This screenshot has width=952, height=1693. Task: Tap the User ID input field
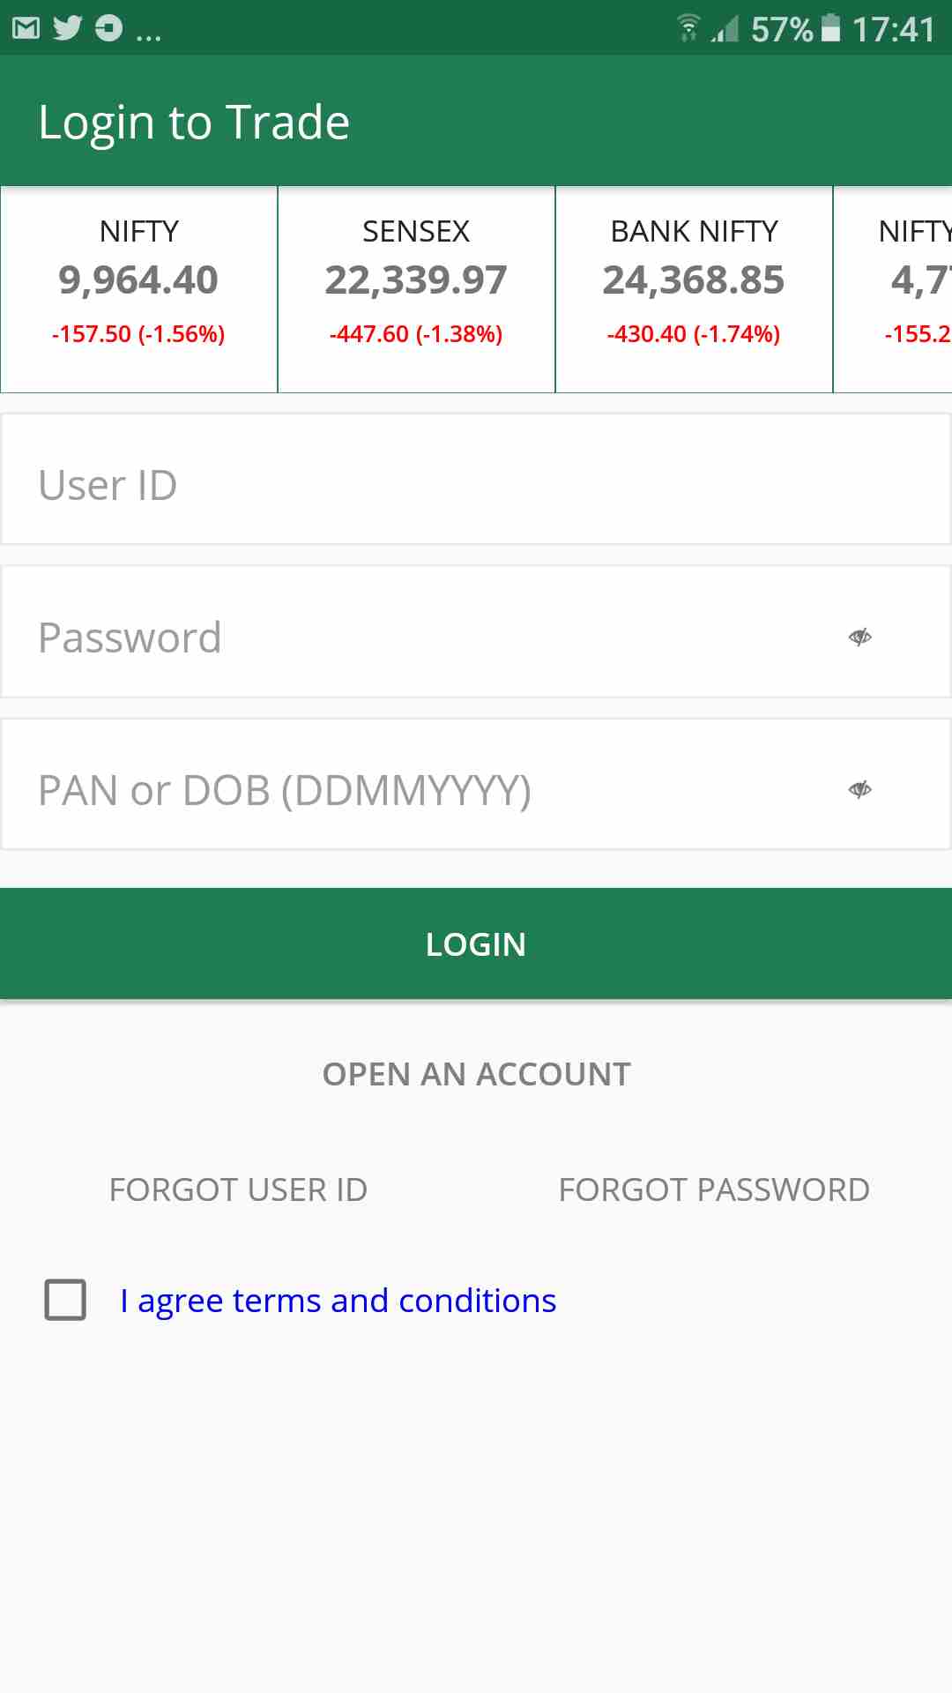476,485
